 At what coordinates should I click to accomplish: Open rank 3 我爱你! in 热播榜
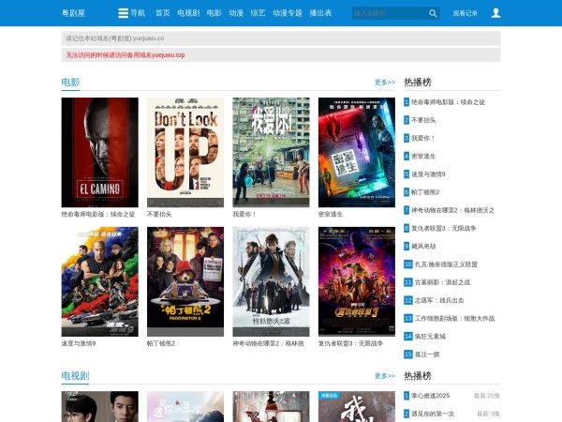(x=423, y=138)
